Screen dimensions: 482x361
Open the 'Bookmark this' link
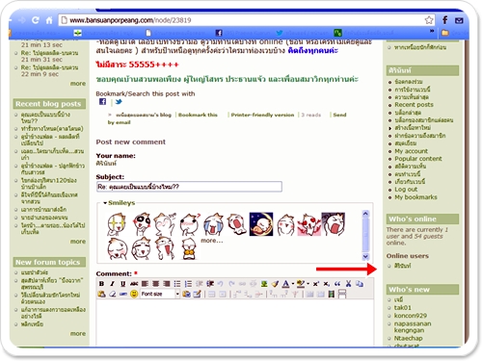tap(198, 115)
